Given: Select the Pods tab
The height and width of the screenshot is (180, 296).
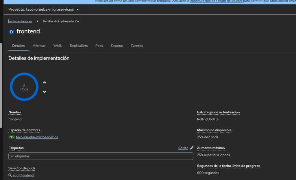Looking at the screenshot, I should [x=99, y=46].
